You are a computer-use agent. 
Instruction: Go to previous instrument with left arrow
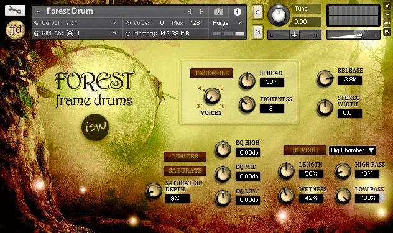[190, 12]
